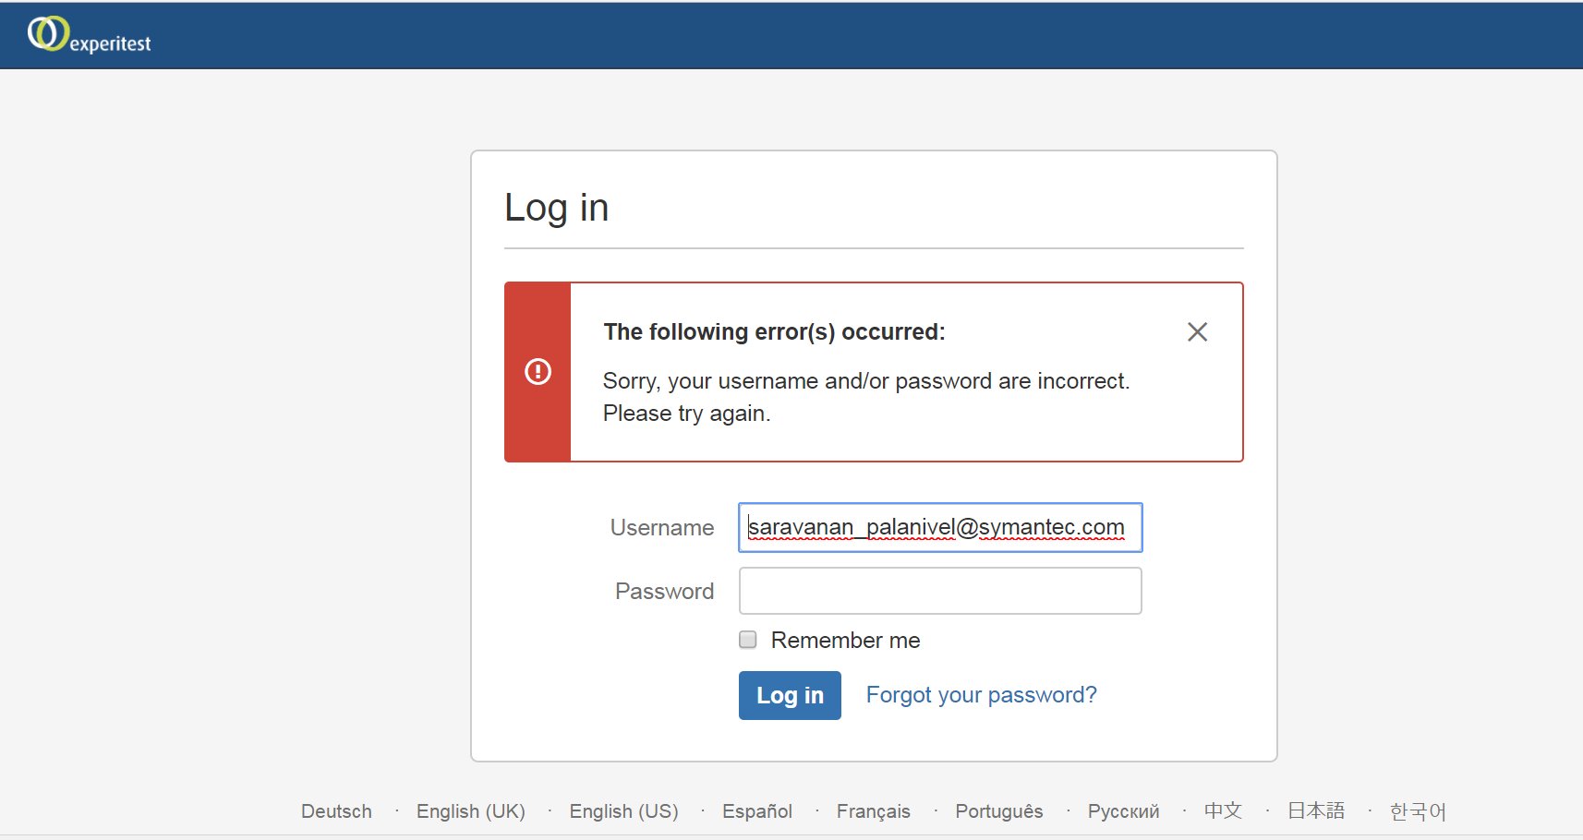Click the Experitest logo in header
Image resolution: width=1583 pixels, height=840 pixels.
coord(89,35)
